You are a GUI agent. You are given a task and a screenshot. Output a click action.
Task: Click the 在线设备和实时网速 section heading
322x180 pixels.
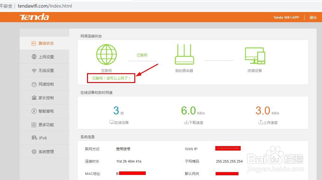tap(97, 93)
